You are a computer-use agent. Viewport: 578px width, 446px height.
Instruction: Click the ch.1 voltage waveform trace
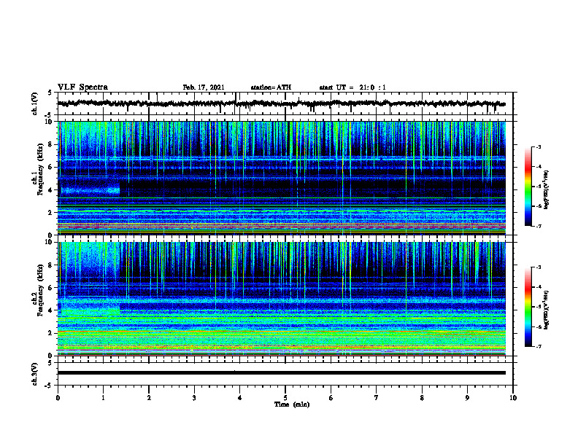click(281, 103)
